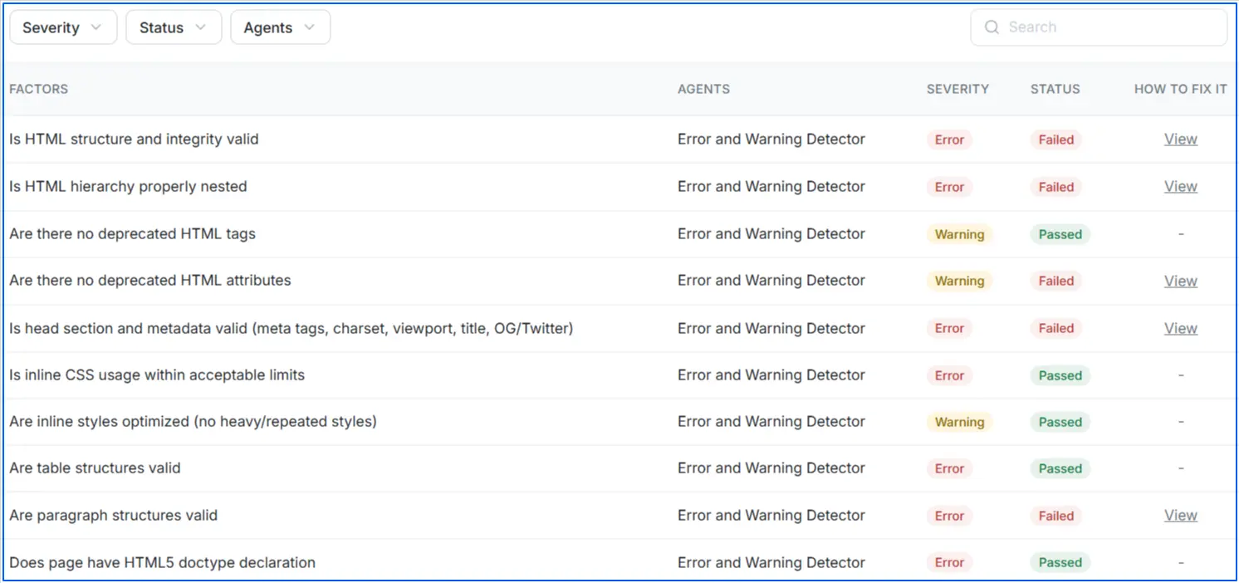Open the Status filter dropdown
The height and width of the screenshot is (583, 1239).
173,27
